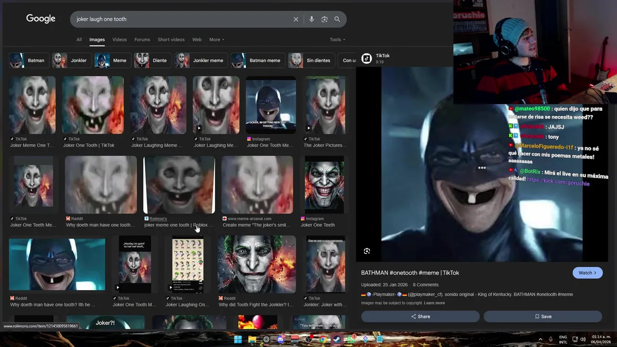The height and width of the screenshot is (347, 617).
Task: Click the ENG INTL language indicator
Action: click(x=563, y=339)
